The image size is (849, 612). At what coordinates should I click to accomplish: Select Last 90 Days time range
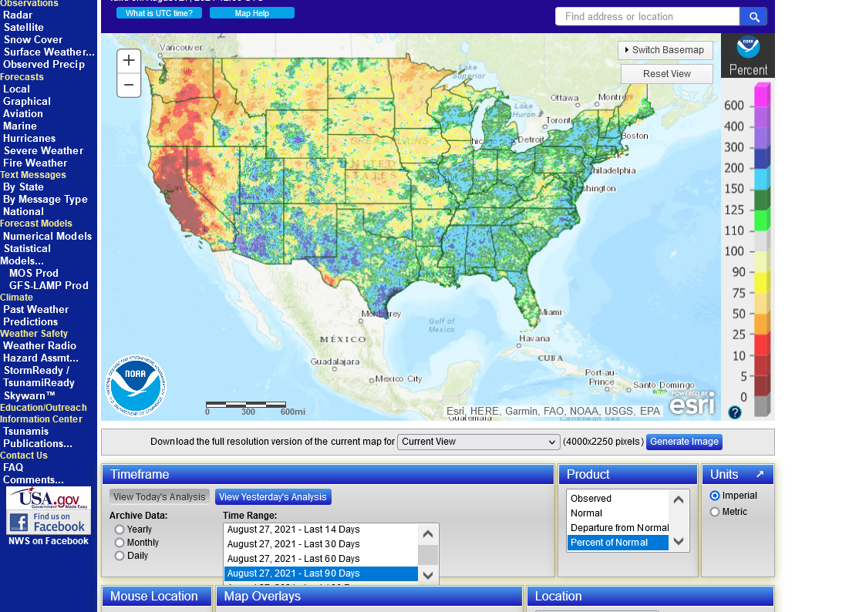click(321, 573)
